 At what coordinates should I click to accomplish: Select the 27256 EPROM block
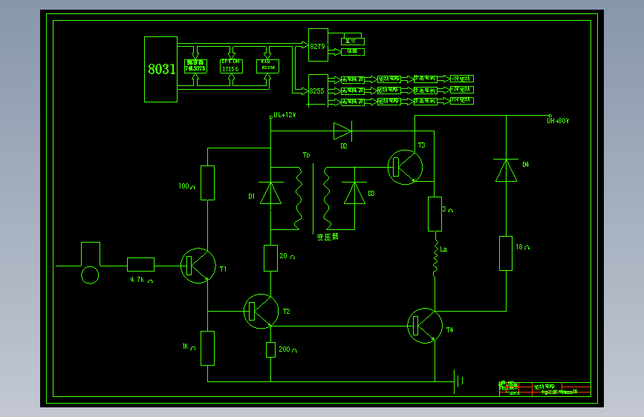[x=231, y=66]
